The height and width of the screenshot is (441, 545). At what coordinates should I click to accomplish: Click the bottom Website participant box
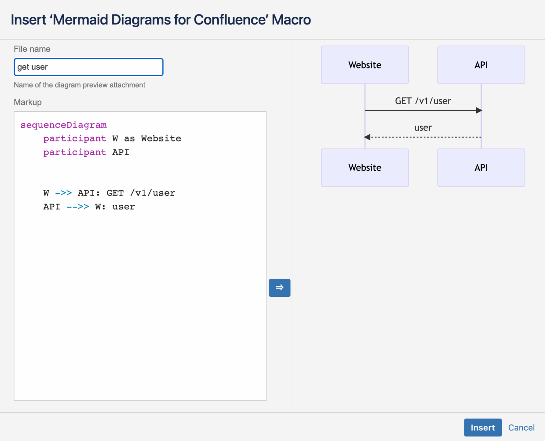click(364, 167)
